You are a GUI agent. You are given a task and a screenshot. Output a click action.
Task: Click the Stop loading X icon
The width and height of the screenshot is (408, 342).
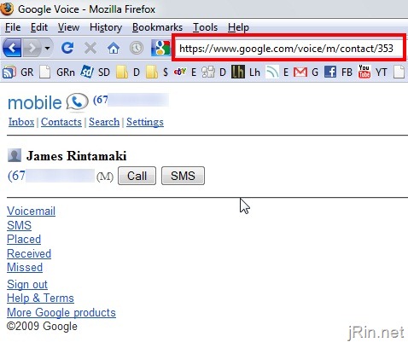[x=90, y=48]
